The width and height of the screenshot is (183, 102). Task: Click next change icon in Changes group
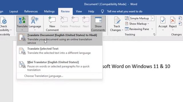(x=180, y=24)
